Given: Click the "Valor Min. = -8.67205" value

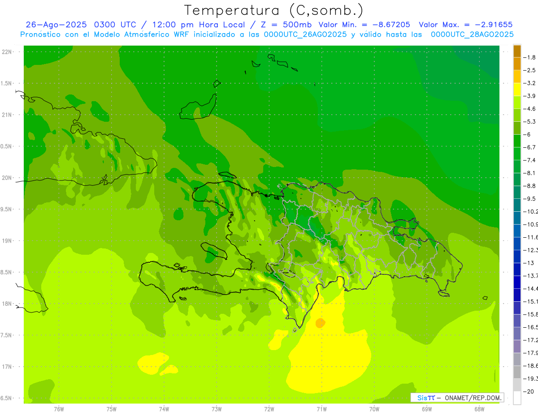Looking at the screenshot, I should [x=364, y=25].
